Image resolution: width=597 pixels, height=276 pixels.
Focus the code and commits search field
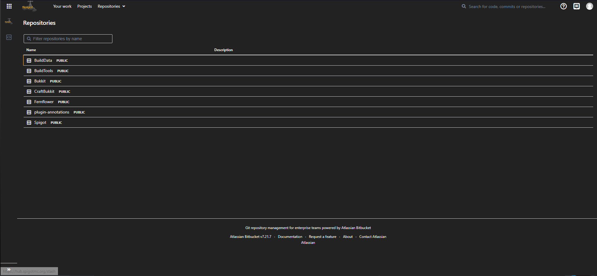coord(507,7)
